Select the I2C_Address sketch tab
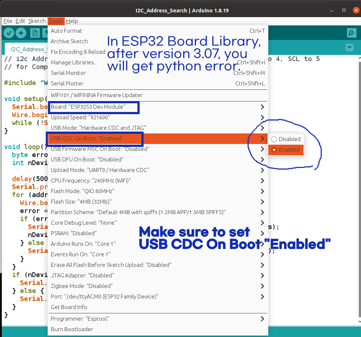 [x=27, y=49]
